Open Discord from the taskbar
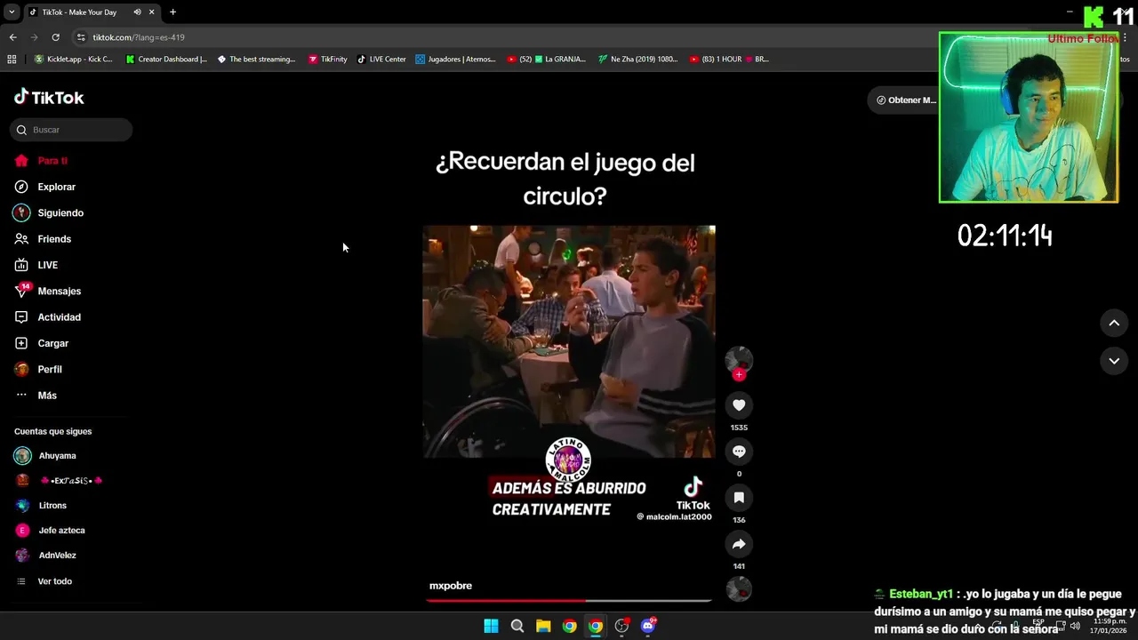1138x640 pixels. coord(648,626)
